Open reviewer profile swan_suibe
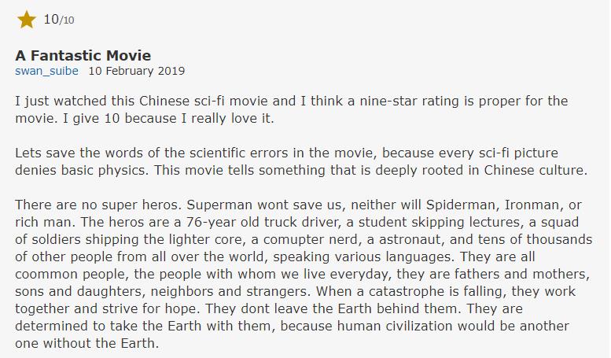 coord(47,71)
